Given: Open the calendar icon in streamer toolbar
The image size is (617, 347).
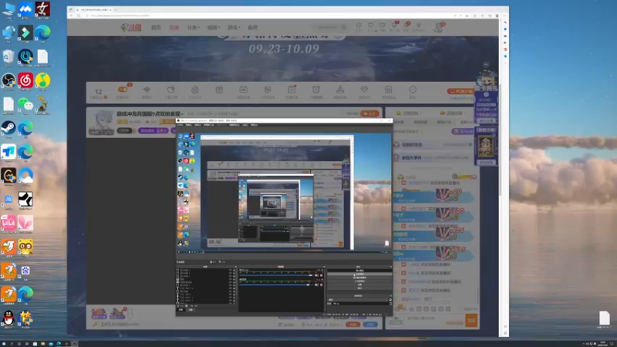Looking at the screenshot, I should pyautogui.click(x=244, y=89).
